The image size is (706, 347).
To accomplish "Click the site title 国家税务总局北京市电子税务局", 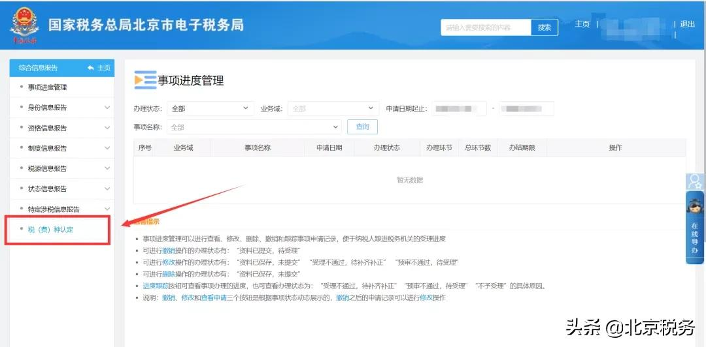I will tap(146, 25).
